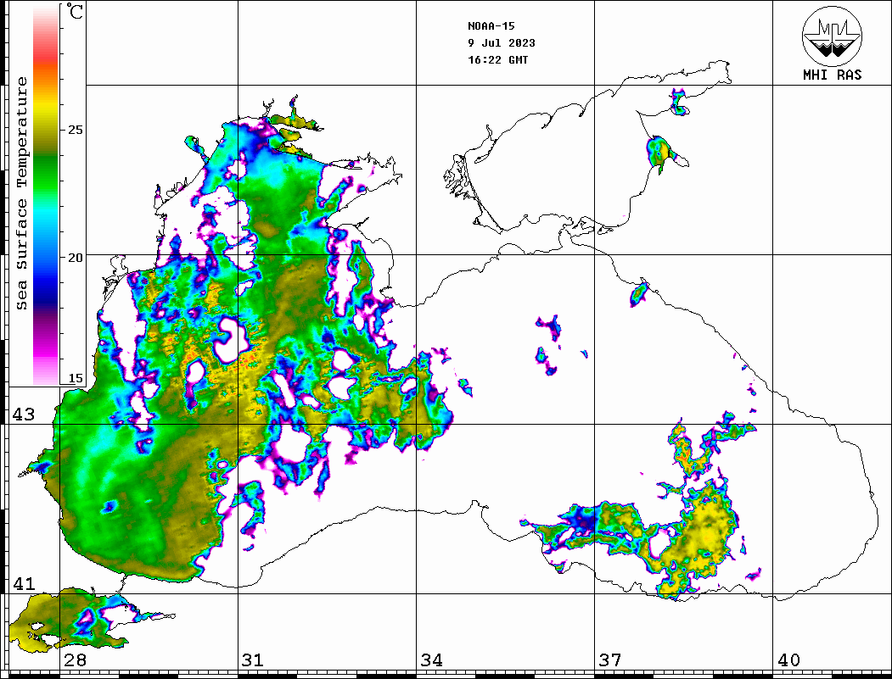This screenshot has height=679, width=892.
Task: Click the 20 tick label on the temperature scale
Action: [76, 258]
